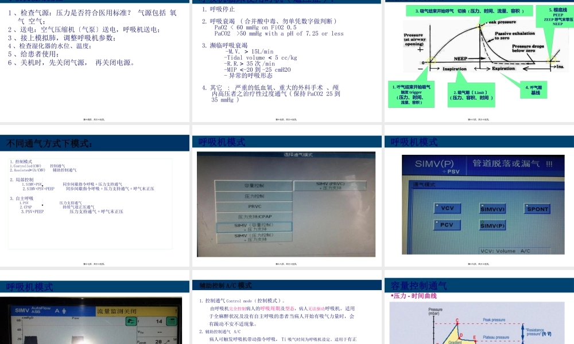This screenshot has height=344, width=574.
Task: Enable the SPONT mode radio button
Action: [x=537, y=209]
